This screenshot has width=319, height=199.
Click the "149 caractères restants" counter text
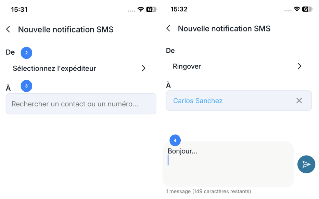(x=221, y=191)
